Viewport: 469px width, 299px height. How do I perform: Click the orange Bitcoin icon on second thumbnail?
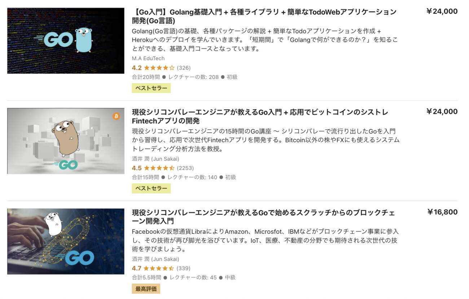tap(116, 116)
